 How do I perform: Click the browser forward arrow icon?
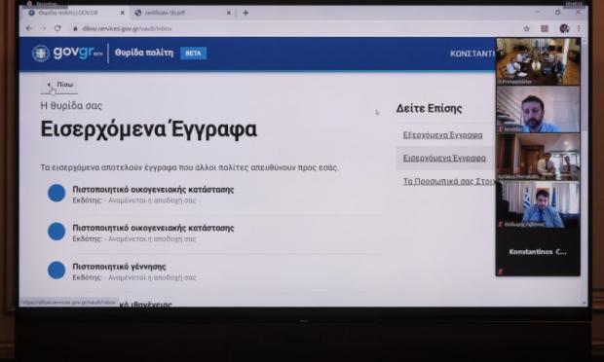[43, 28]
